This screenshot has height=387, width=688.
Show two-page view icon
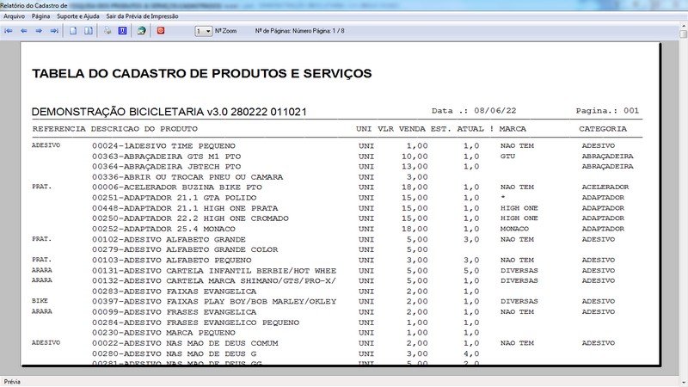pos(89,31)
